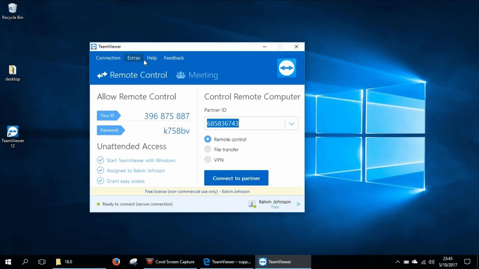Click the Grant easy access checkmark icon
Image resolution: width=479 pixels, height=269 pixels.
pos(101,181)
